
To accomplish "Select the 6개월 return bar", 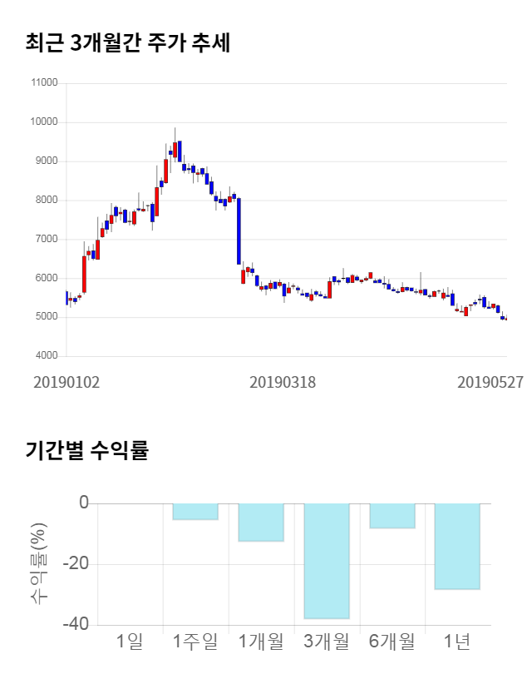I will (x=392, y=516).
